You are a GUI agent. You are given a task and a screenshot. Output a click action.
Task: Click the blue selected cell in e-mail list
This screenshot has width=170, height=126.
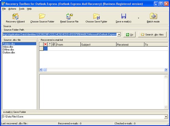46,49
